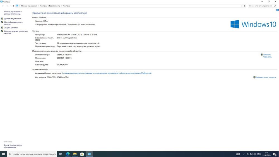Click WORKGROUP value text
This screenshot has height=157, width=279.
[x=62, y=65]
